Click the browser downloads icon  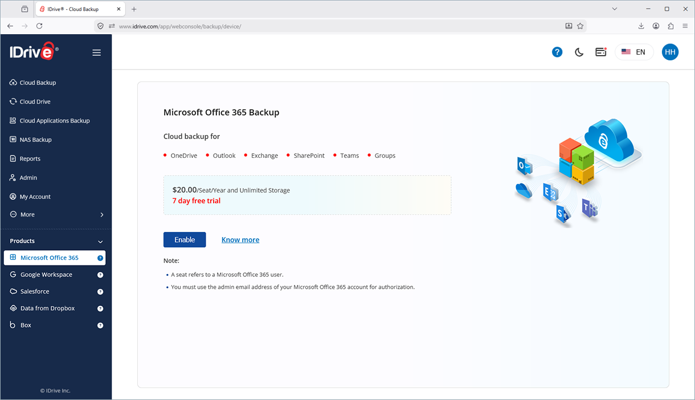pyautogui.click(x=641, y=26)
